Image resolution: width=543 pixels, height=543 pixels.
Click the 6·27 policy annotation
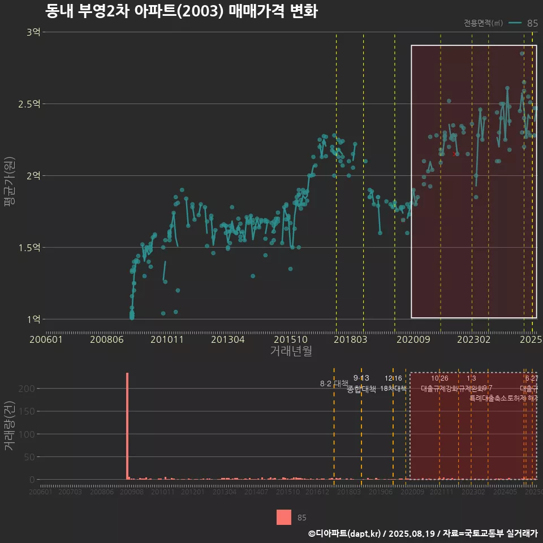(x=532, y=378)
